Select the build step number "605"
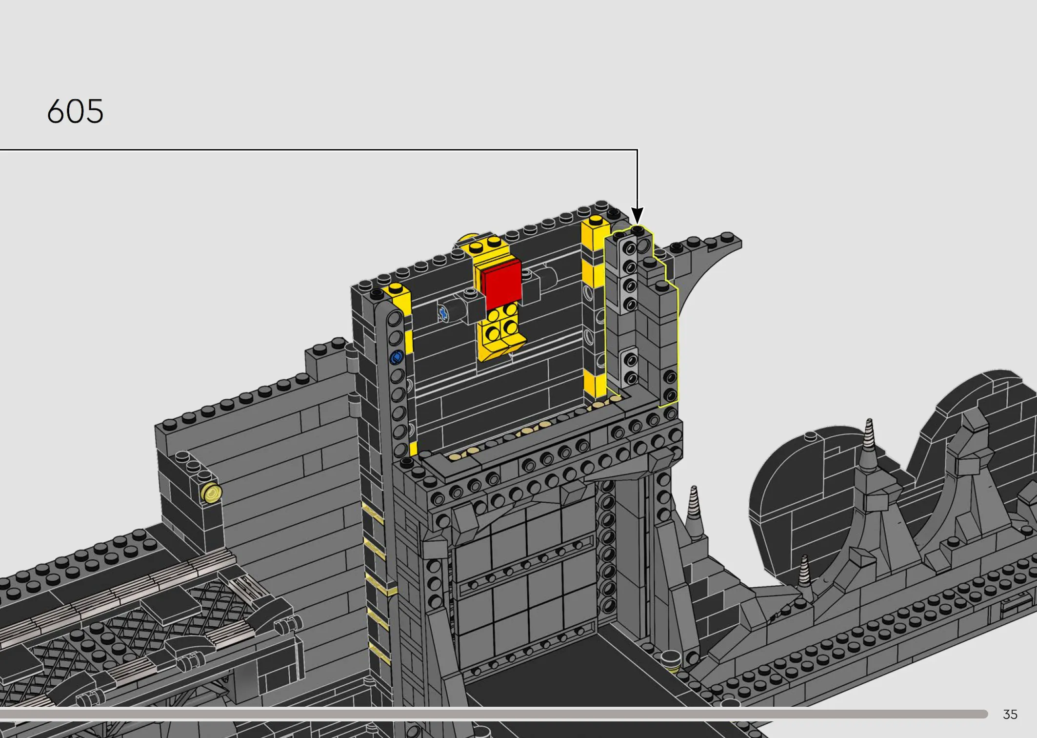This screenshot has height=738, width=1037. pos(75,111)
